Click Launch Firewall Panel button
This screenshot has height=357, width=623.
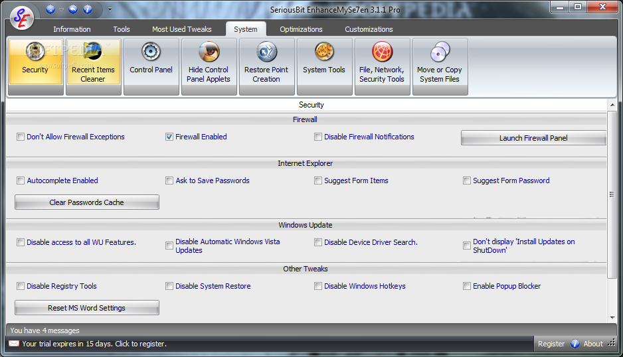[x=533, y=138]
